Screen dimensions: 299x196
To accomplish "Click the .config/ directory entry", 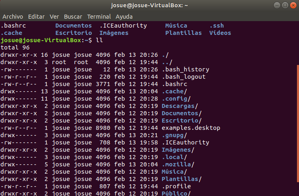I will coord(176,99).
